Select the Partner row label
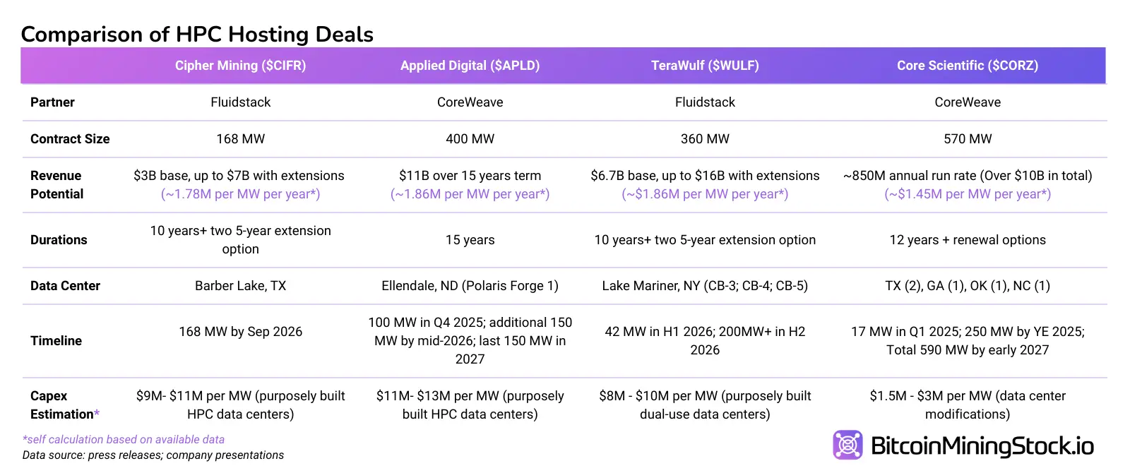The image size is (1130, 473). tap(52, 102)
